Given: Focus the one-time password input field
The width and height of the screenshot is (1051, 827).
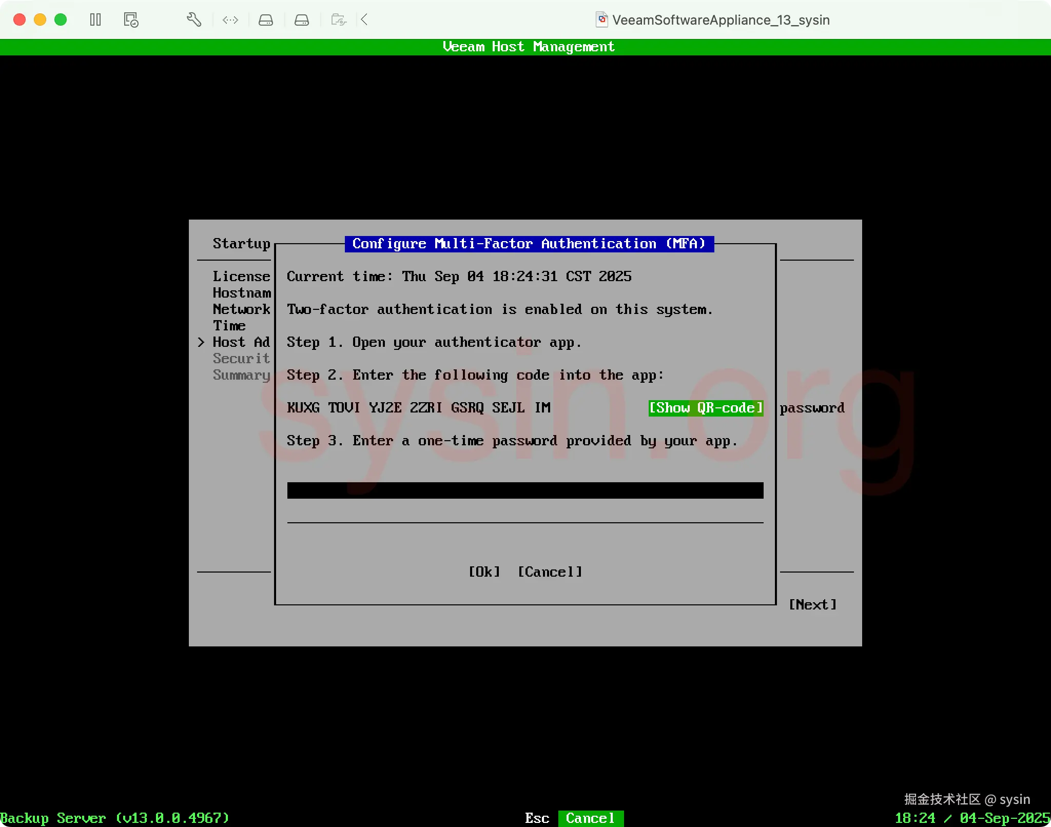Looking at the screenshot, I should [x=525, y=490].
